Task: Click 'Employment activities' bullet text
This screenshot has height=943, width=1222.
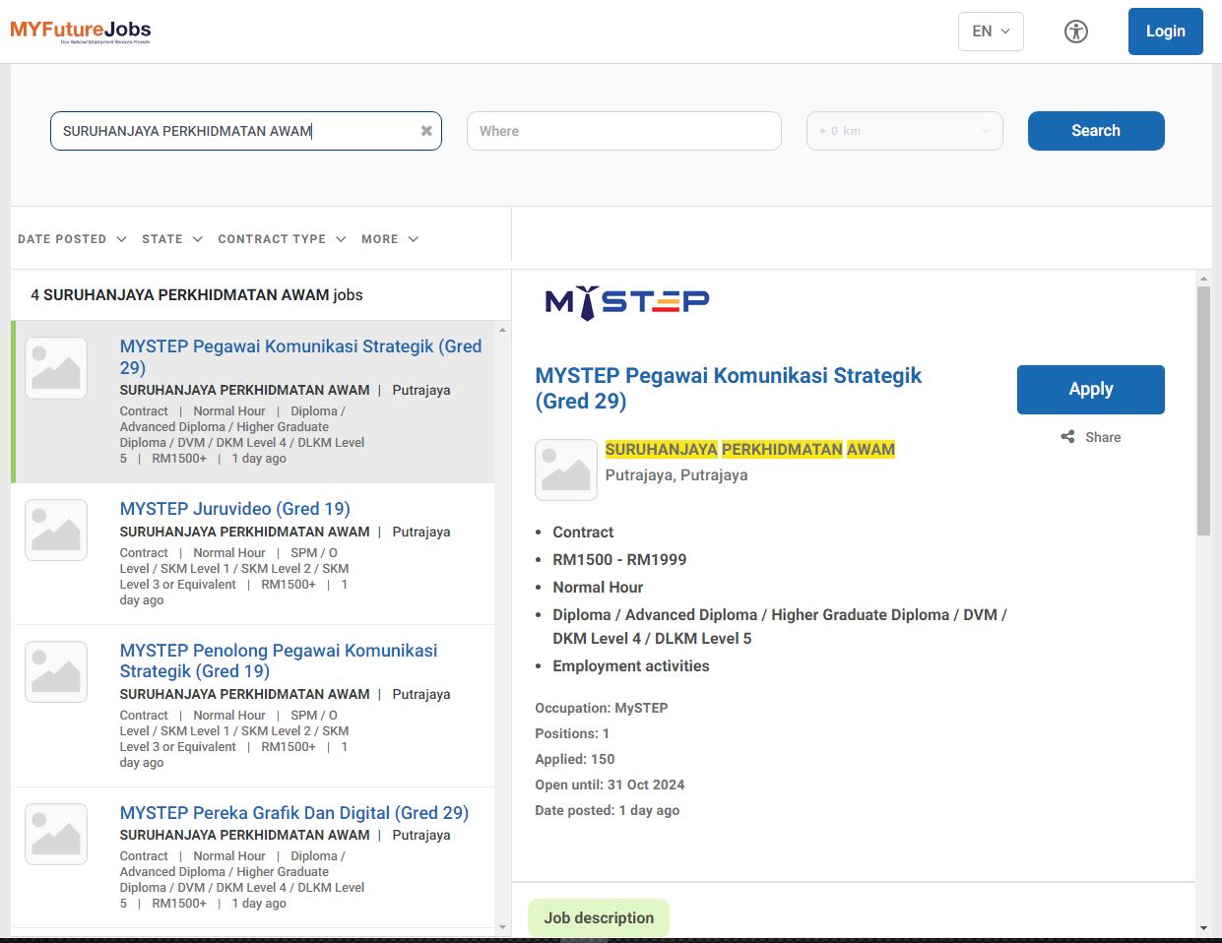Action: click(631, 666)
